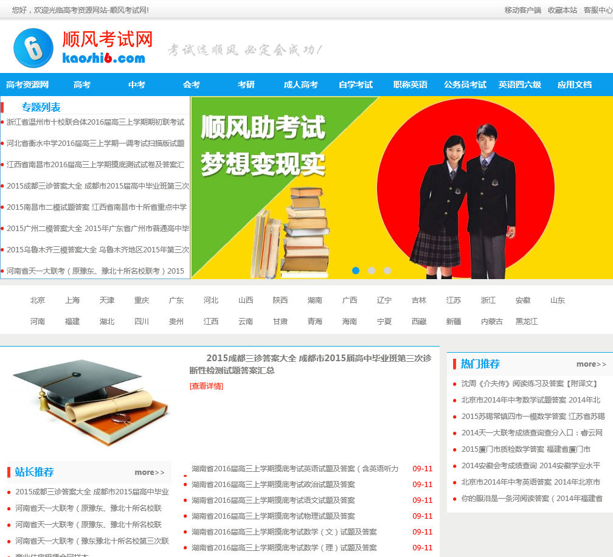Open the 公务员考试 menu item

pos(465,85)
